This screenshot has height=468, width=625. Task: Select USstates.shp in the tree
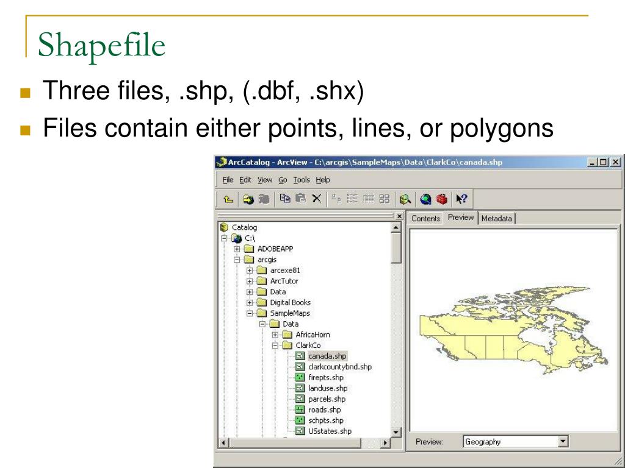click(x=330, y=431)
